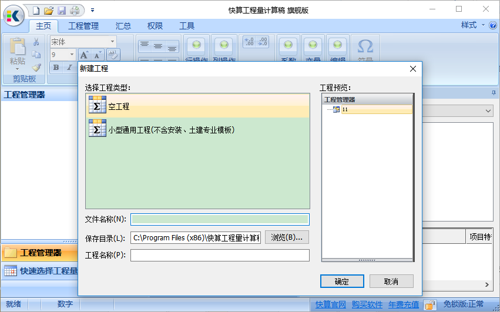Open the 快算官网 link in status bar
Image resolution: width=500 pixels, height=312 pixels.
coord(330,304)
